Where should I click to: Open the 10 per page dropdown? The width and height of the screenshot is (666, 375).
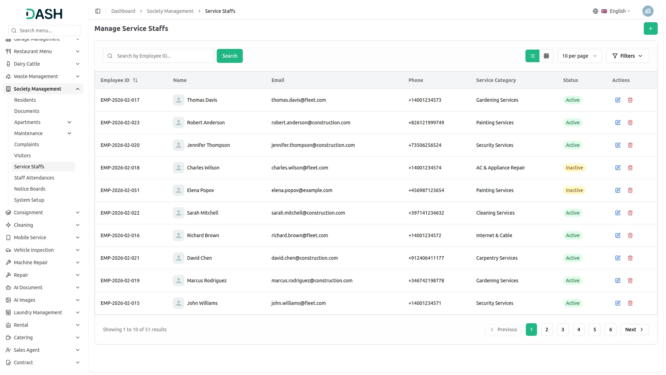coord(579,56)
